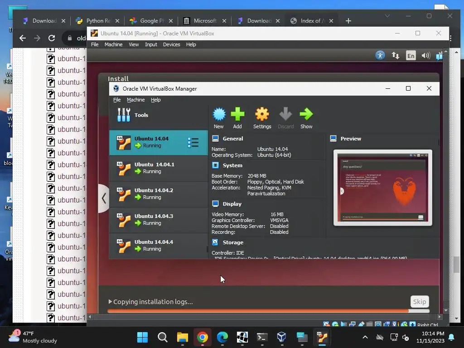Open the clock showing 10:14 PM

tap(430, 337)
